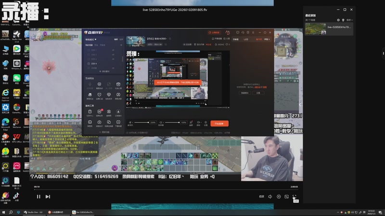Screen dimensions: 385x216
Task: Open WeChat green desktop icon in recording
Action: [17, 79]
